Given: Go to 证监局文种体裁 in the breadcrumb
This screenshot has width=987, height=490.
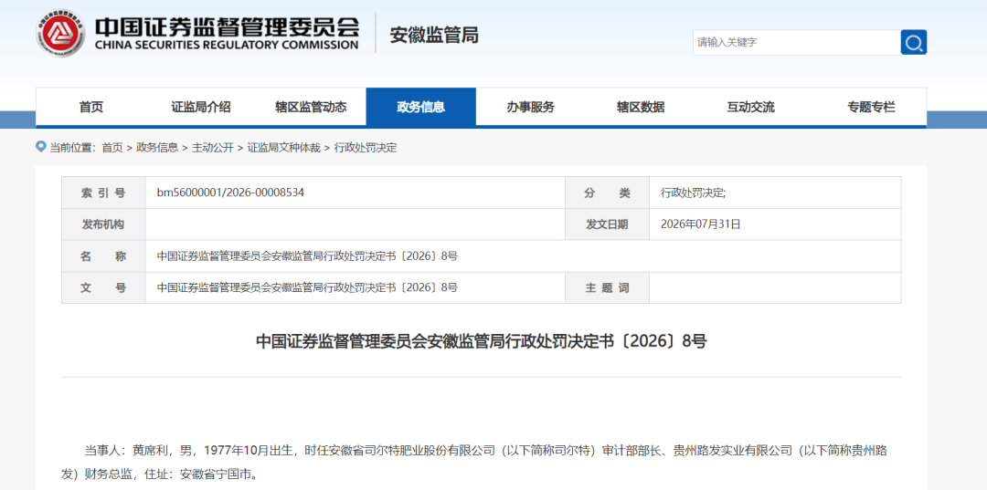Looking at the screenshot, I should click(284, 148).
